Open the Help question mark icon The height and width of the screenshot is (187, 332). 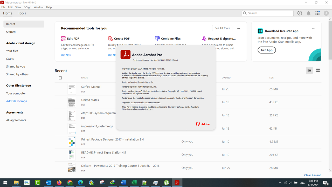pyautogui.click(x=300, y=13)
